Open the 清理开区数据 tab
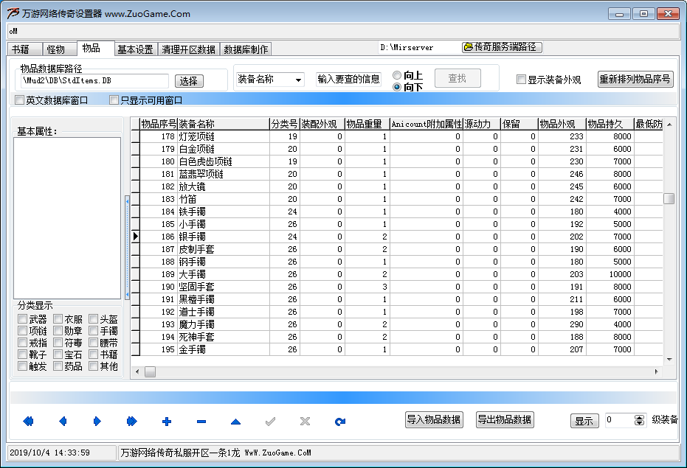This screenshot has height=468, width=687. (188, 49)
